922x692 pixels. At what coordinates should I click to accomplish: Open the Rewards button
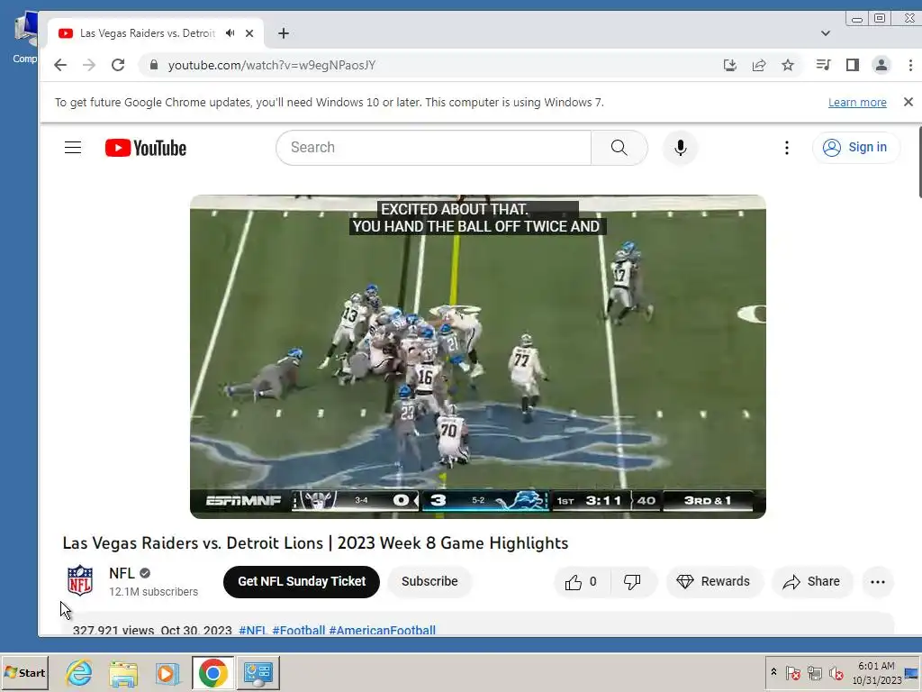[x=714, y=582]
